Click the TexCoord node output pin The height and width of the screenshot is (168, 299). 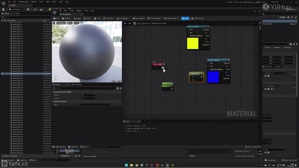[x=163, y=68]
